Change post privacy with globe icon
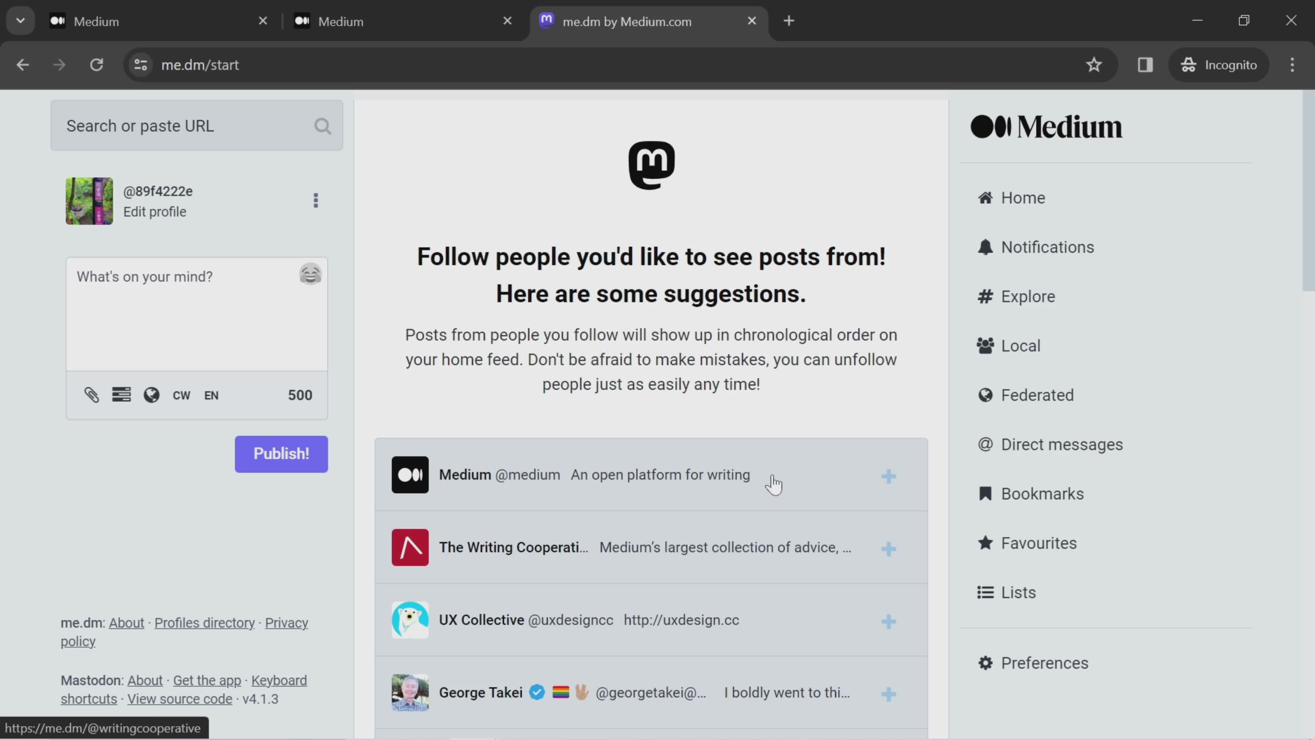Viewport: 1315px width, 740px height. 152,395
